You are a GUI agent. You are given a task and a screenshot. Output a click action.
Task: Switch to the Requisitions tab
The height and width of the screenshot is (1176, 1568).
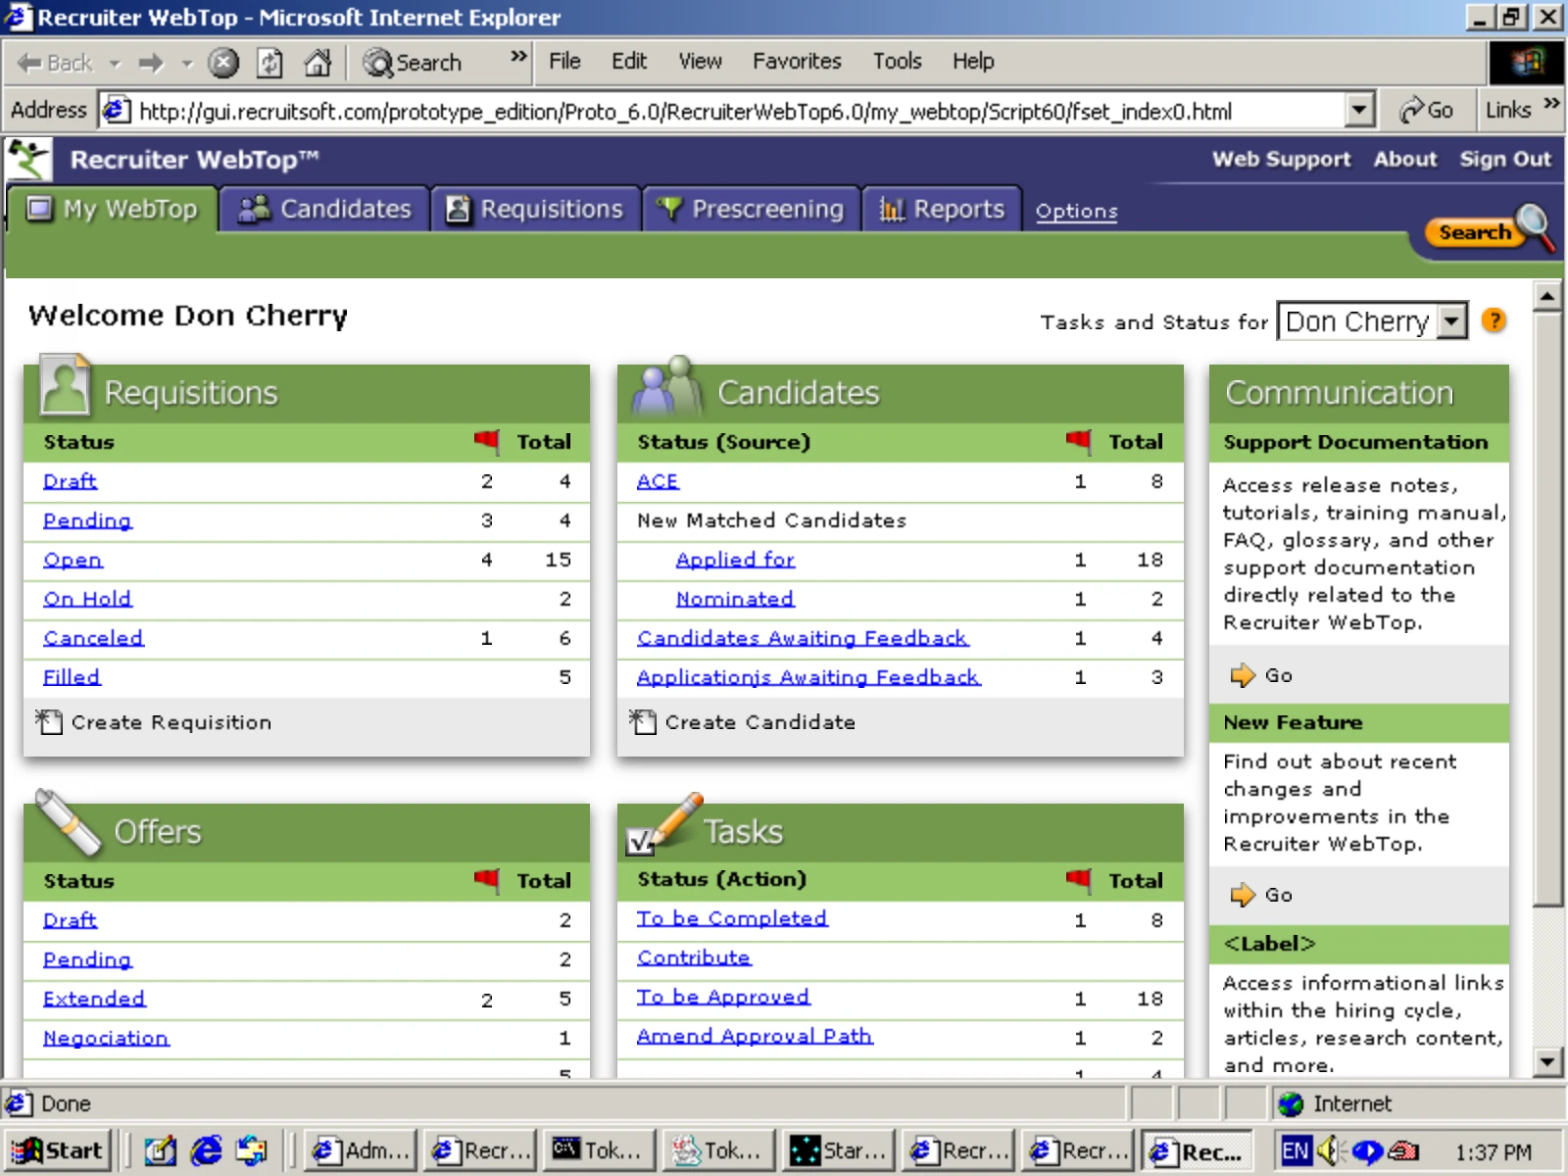[x=535, y=209]
